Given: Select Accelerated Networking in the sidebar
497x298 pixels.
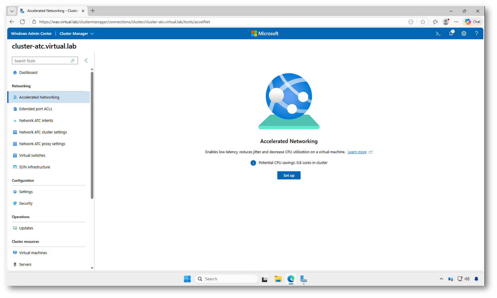Looking at the screenshot, I should point(49,97).
